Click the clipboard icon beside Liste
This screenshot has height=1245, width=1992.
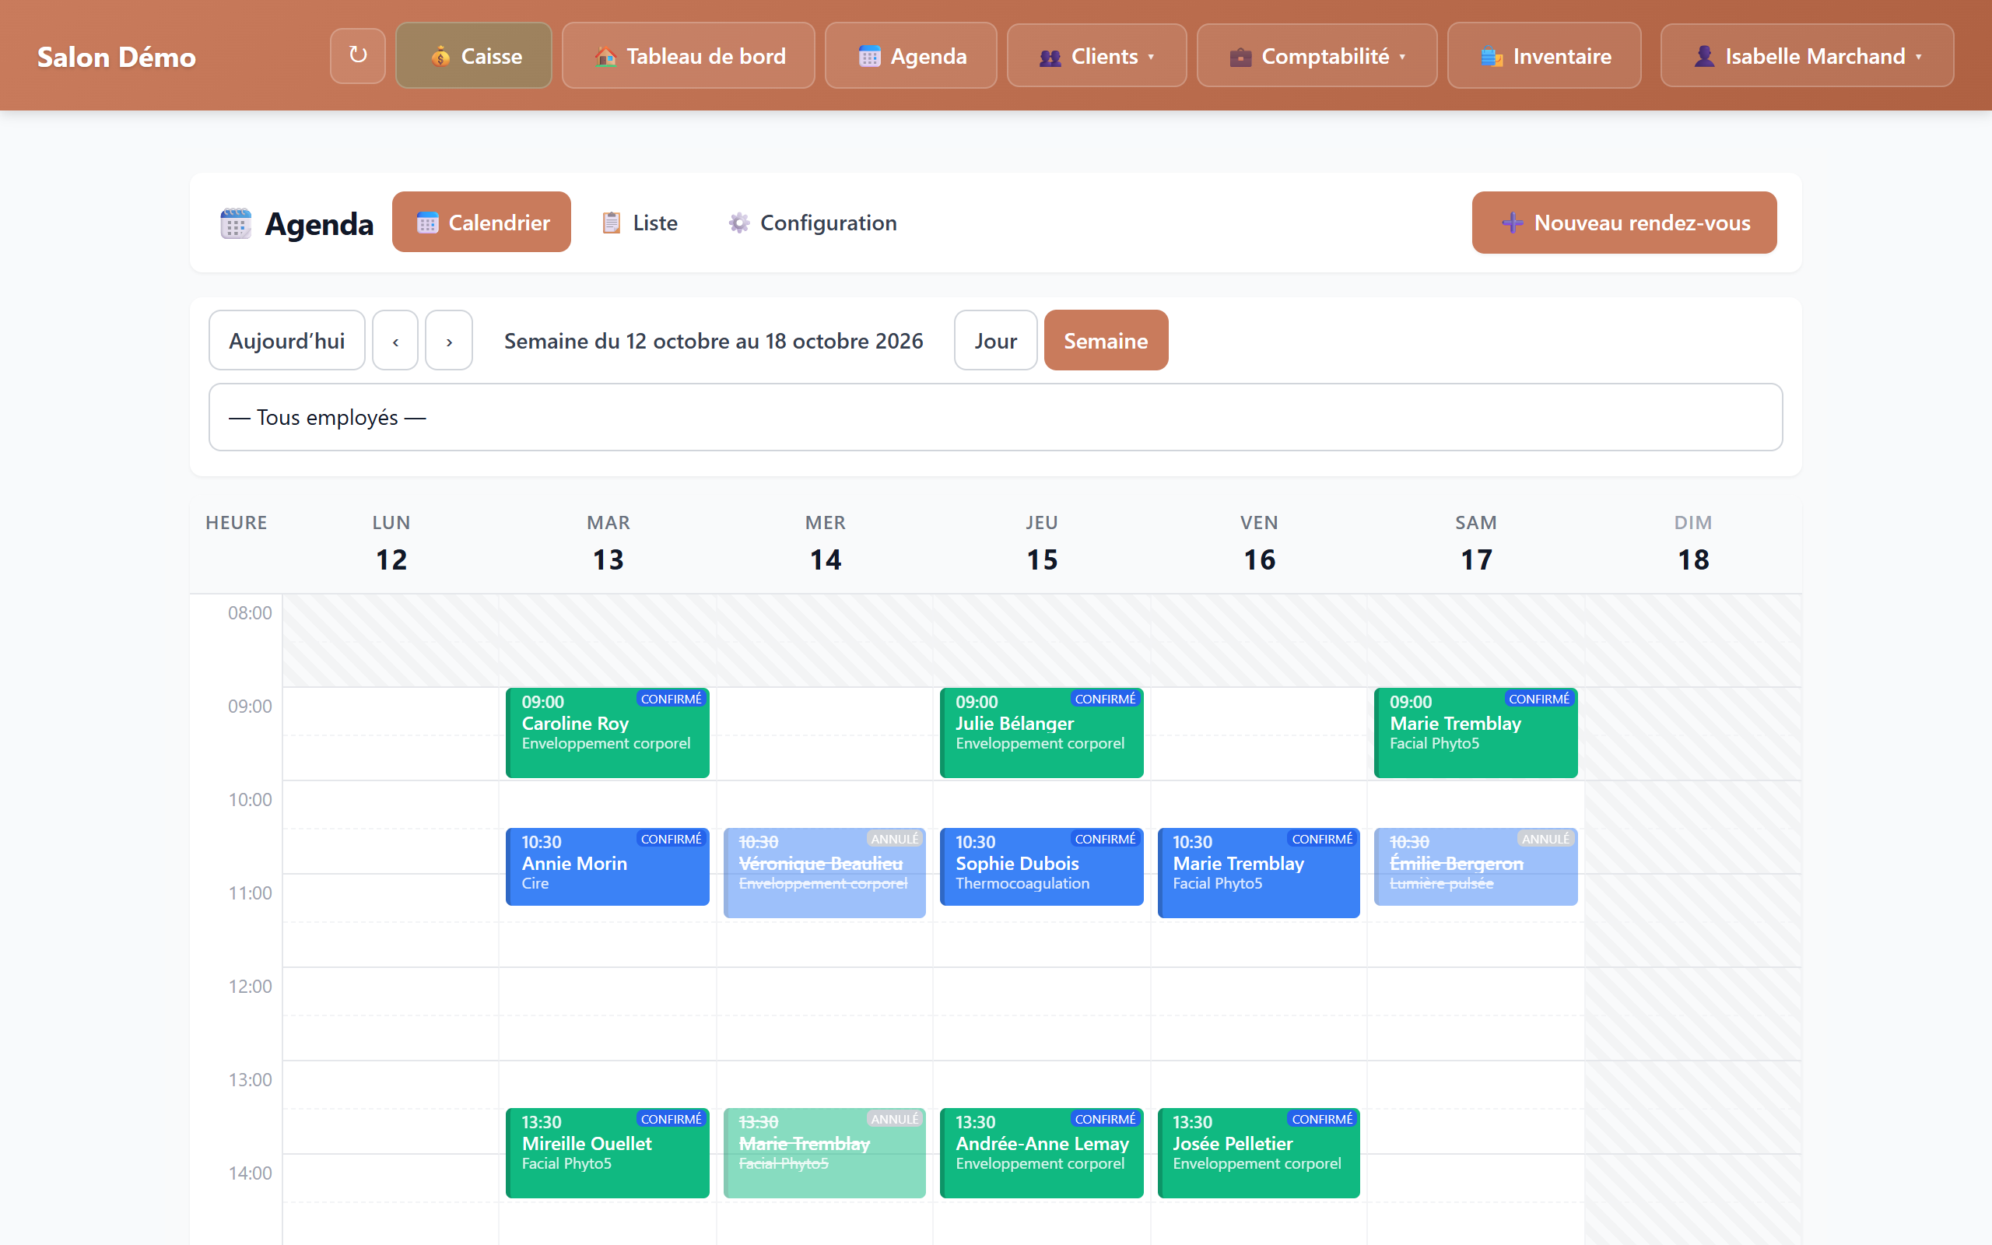(611, 223)
